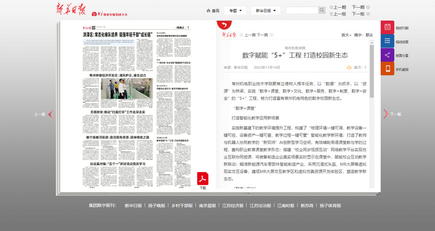Screen dimensions: 435x231
Task: Click circled arrow before 上一篇
Action: click(x=241, y=35)
